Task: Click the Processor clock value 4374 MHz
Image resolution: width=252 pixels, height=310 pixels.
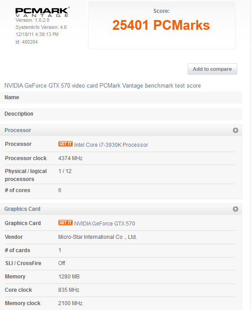Action: pos(70,158)
